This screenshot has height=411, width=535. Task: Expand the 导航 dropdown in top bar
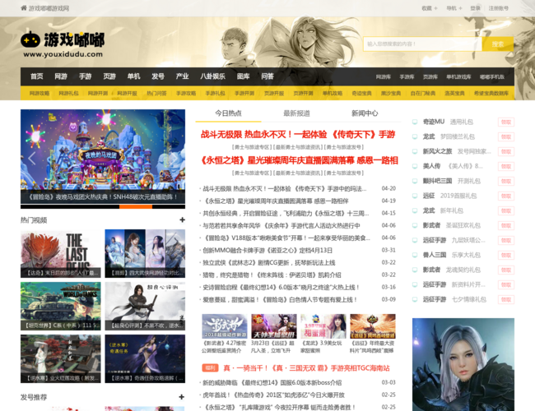[x=453, y=8]
